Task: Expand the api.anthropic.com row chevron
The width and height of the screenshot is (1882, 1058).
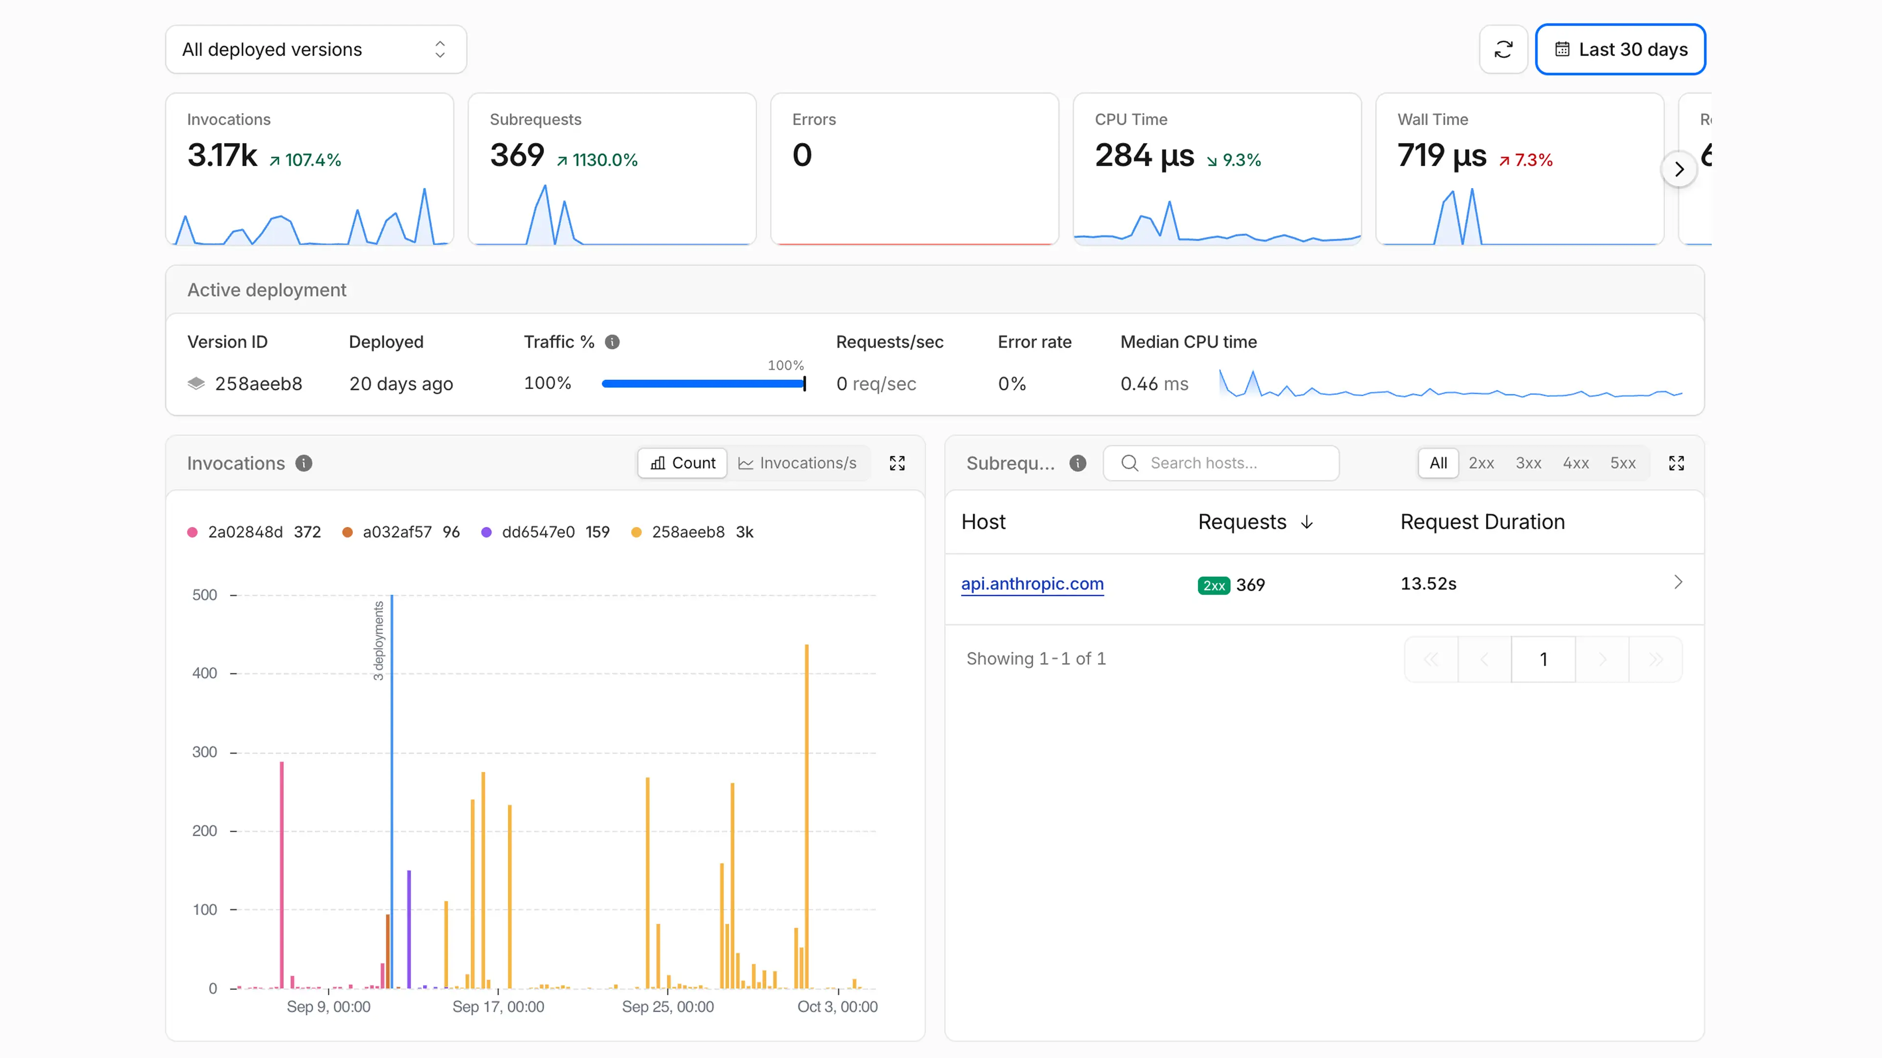Action: 1678,582
